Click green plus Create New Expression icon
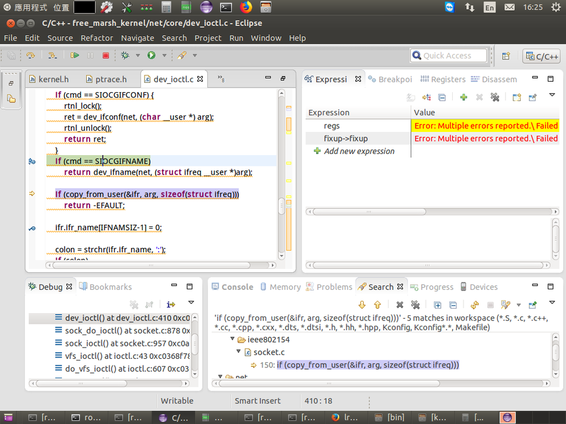The image size is (566, 424). pos(463,97)
